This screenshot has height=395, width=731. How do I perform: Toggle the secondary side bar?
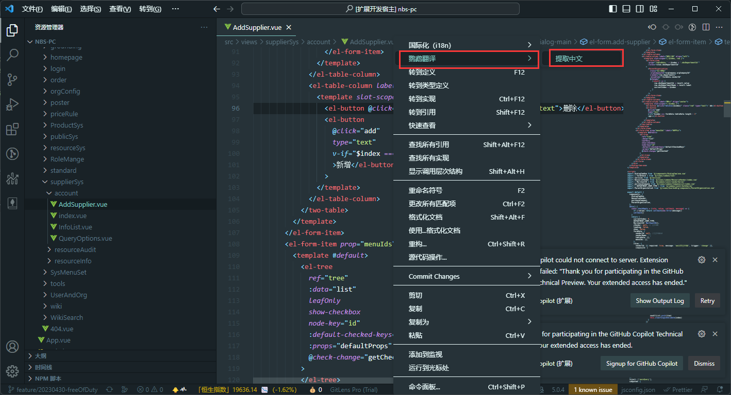pos(639,9)
